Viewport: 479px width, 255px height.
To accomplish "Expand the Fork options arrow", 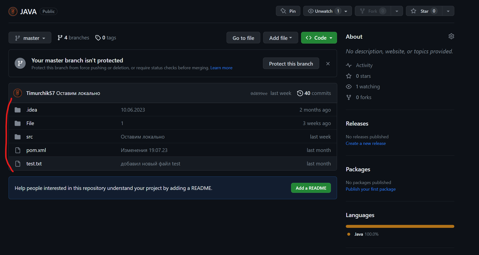I will tap(397, 11).
